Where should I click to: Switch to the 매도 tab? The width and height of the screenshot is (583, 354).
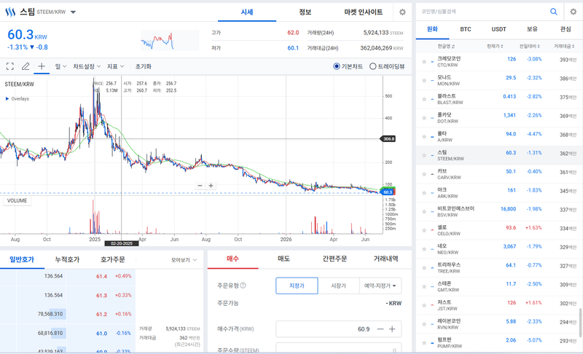click(x=283, y=259)
